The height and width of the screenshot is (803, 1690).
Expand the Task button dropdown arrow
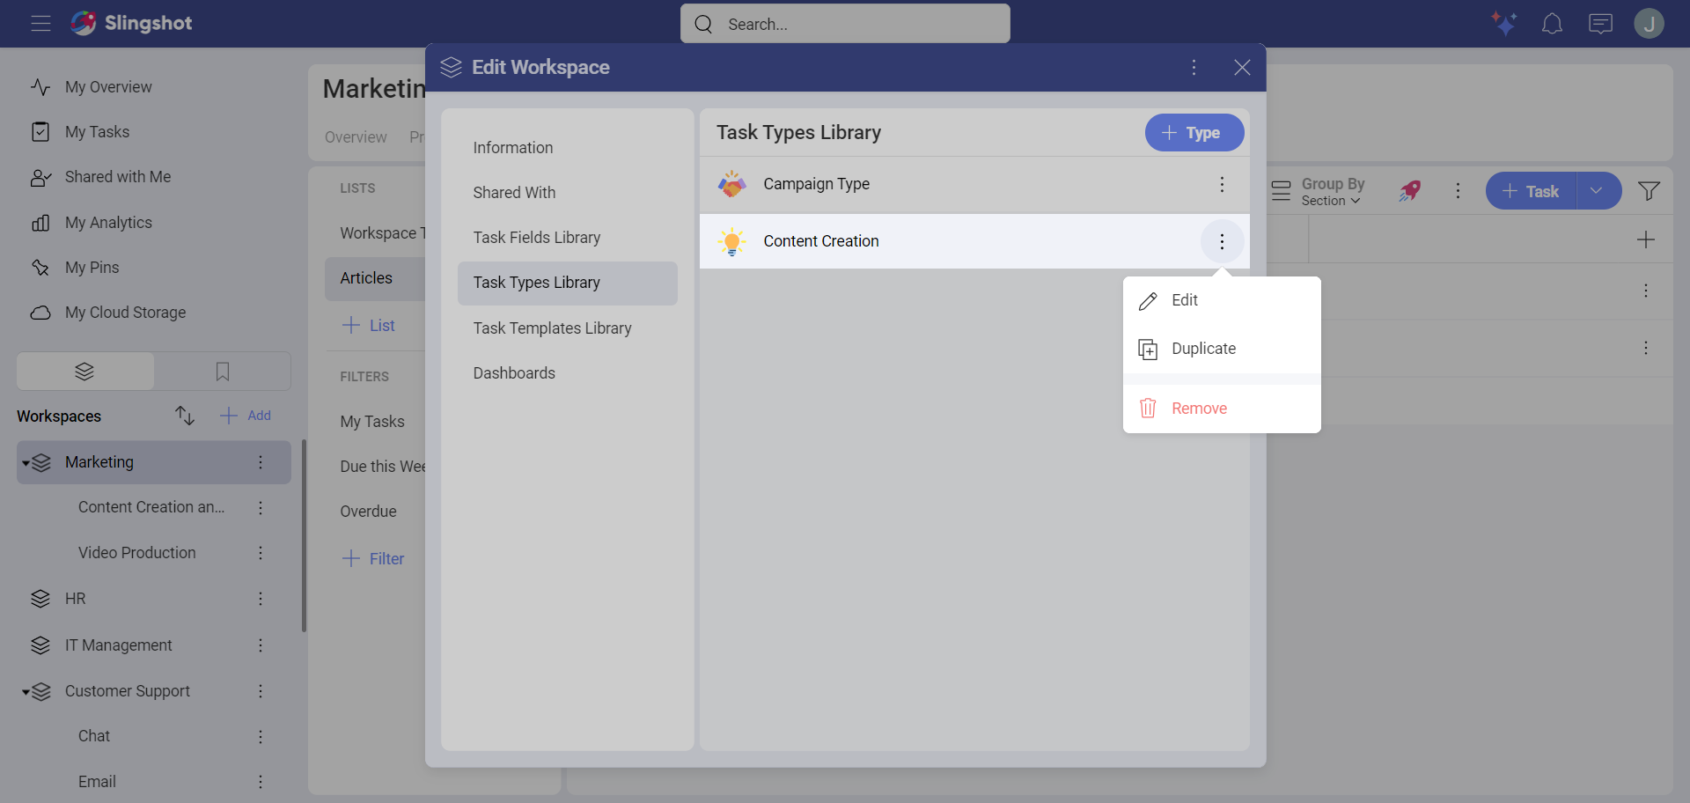[1598, 191]
